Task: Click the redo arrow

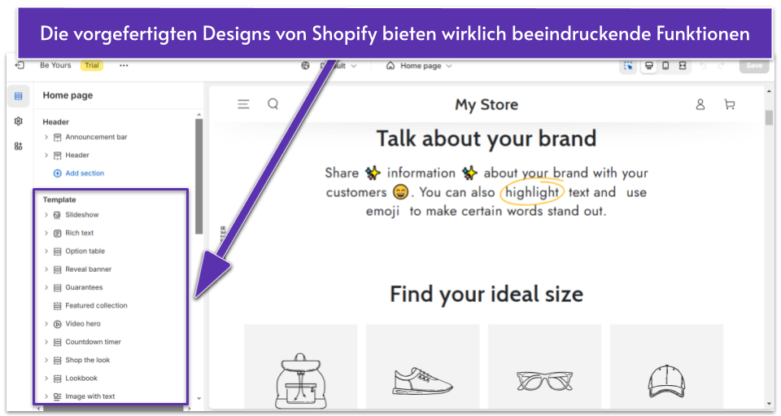Action: [x=721, y=66]
